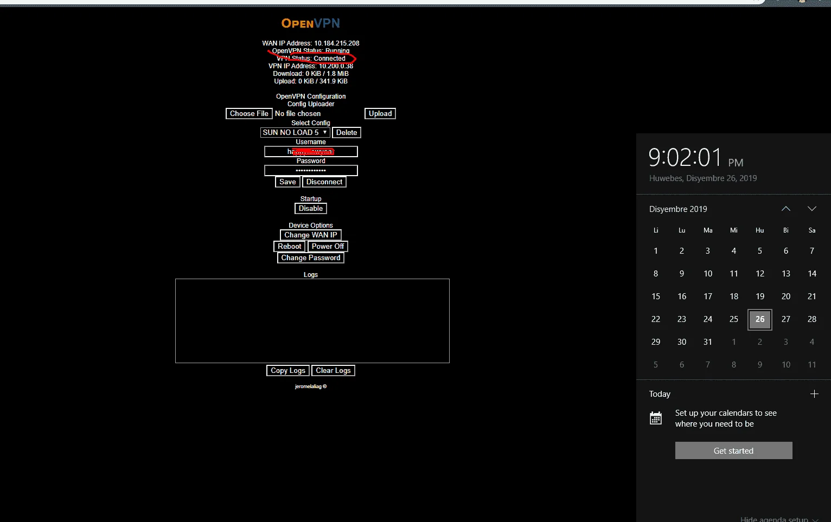Select December 28 in calendar
Screen dimensions: 831x522
tap(812, 319)
